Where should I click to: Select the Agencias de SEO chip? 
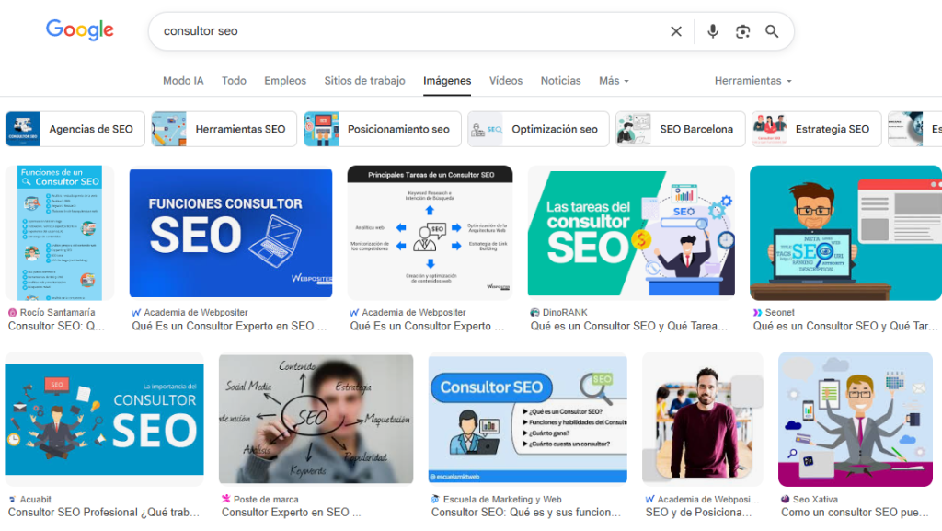[x=75, y=129]
